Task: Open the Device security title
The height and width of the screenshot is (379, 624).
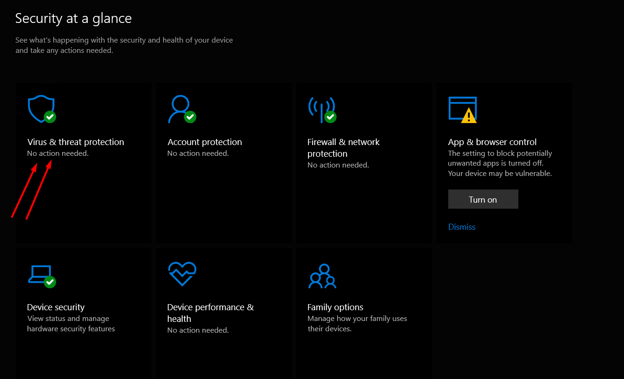Action: [56, 307]
